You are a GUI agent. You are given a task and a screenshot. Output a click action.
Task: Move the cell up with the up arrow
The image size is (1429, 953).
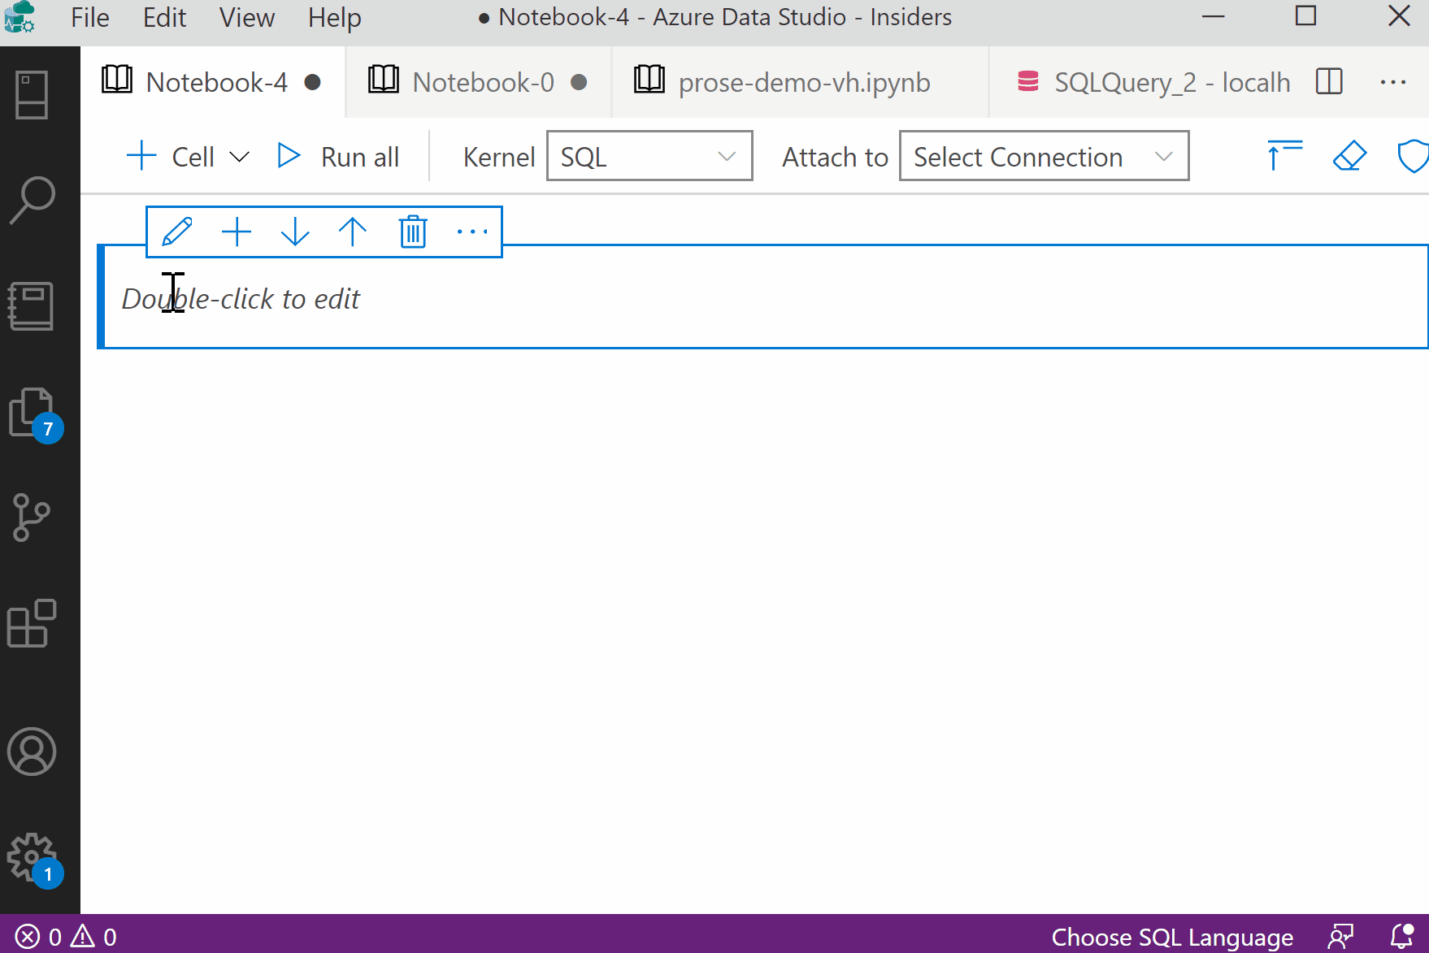tap(353, 232)
